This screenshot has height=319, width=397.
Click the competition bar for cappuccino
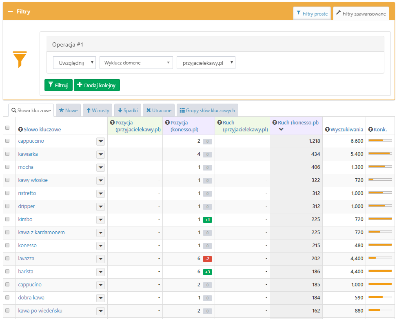point(380,141)
